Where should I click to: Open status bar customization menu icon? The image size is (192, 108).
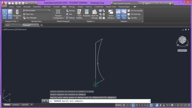(189, 105)
